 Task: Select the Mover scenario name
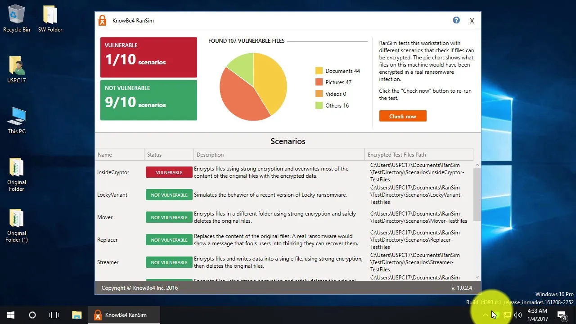click(105, 217)
